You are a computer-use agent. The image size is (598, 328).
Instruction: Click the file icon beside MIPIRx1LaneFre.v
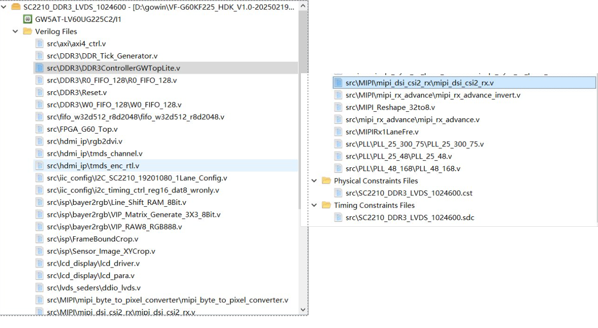[338, 132]
